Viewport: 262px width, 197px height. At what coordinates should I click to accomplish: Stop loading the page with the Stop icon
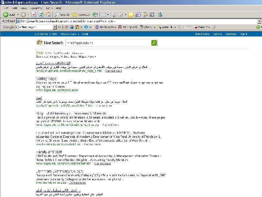coord(34,15)
